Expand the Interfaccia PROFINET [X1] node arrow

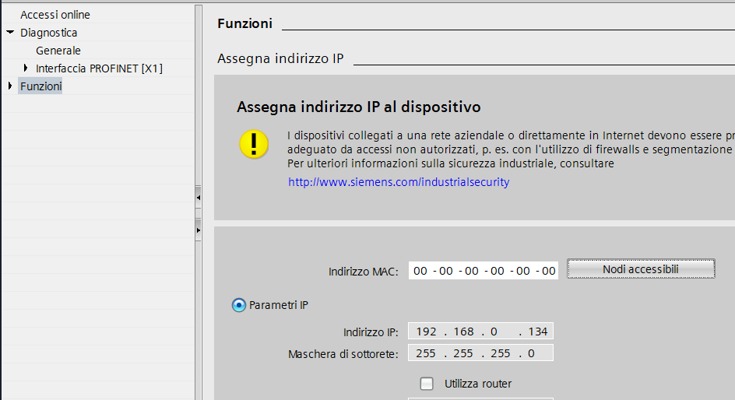pos(26,68)
